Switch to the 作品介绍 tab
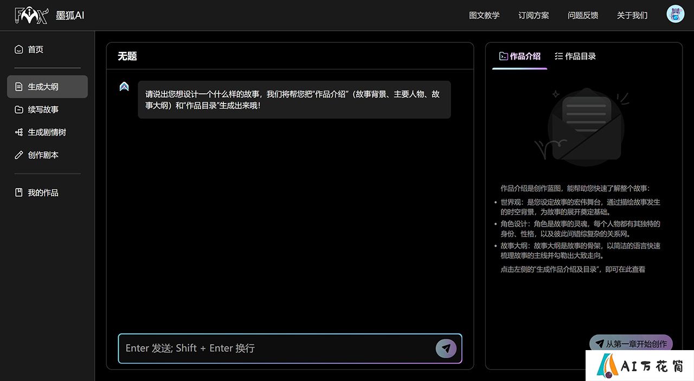This screenshot has height=381, width=694. pos(519,56)
